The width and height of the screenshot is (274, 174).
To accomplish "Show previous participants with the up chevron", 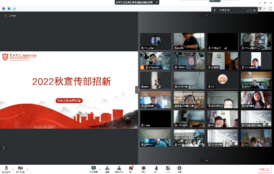I will 207,15.
